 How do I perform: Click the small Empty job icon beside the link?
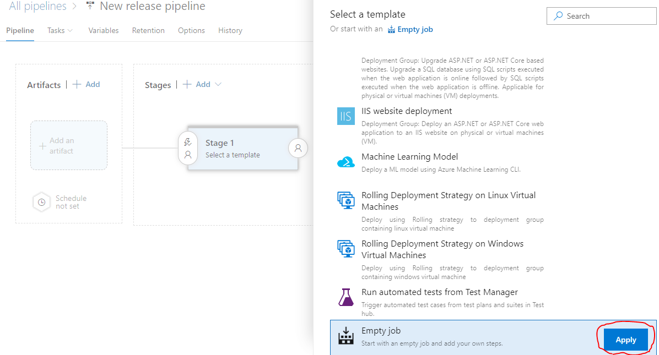pyautogui.click(x=391, y=29)
